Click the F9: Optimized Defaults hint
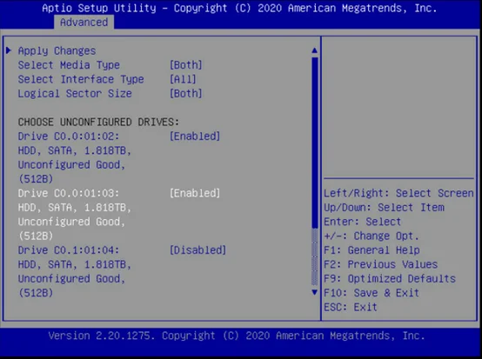This screenshot has height=359, width=482. tap(390, 279)
